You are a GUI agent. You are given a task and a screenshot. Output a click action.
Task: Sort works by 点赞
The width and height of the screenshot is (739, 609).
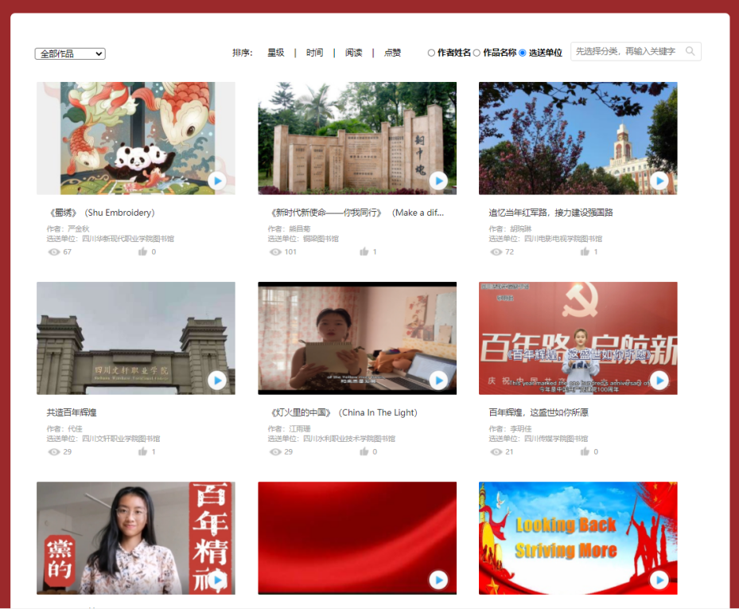pos(392,53)
